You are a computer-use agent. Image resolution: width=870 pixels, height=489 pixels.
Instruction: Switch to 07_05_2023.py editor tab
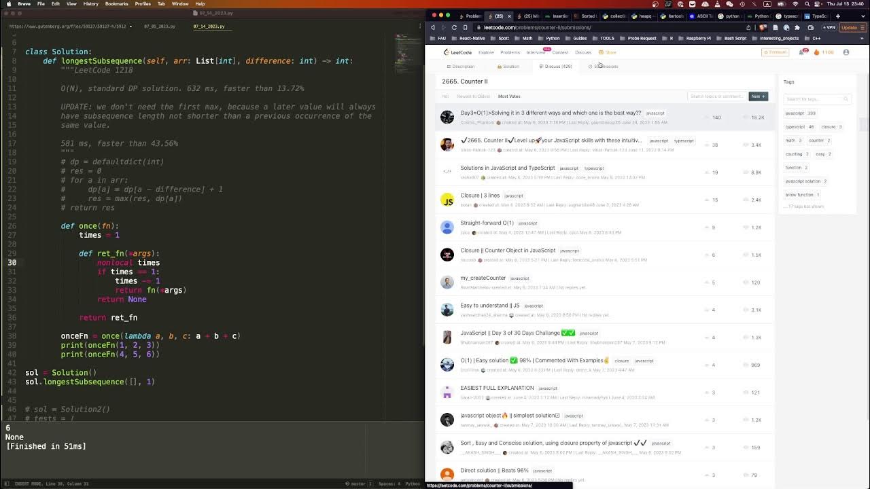160,26
